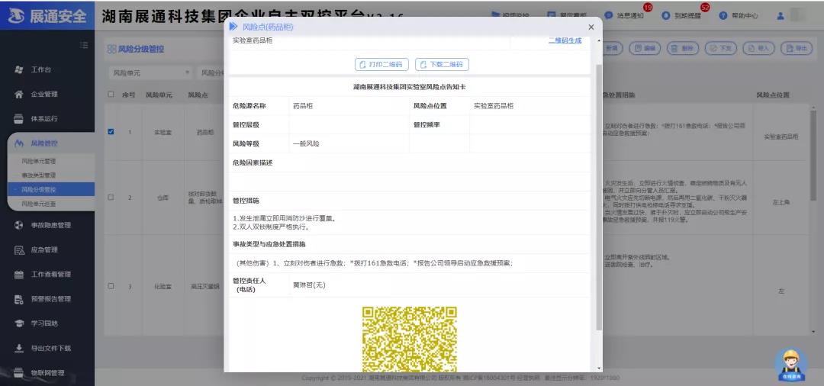The image size is (824, 386).
Task: Click the dialog title arrow icon
Action: pos(234,27)
